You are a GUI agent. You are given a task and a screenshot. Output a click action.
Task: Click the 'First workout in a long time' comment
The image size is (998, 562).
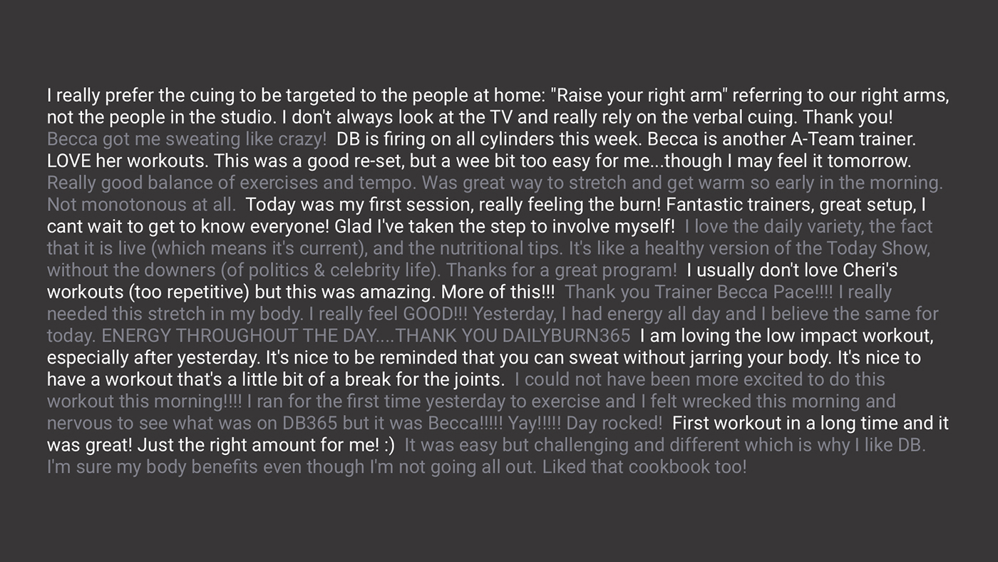498,434
